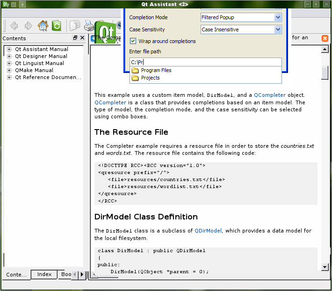
Task: Toggle Wrap around completions checkbox
Action: point(133,41)
